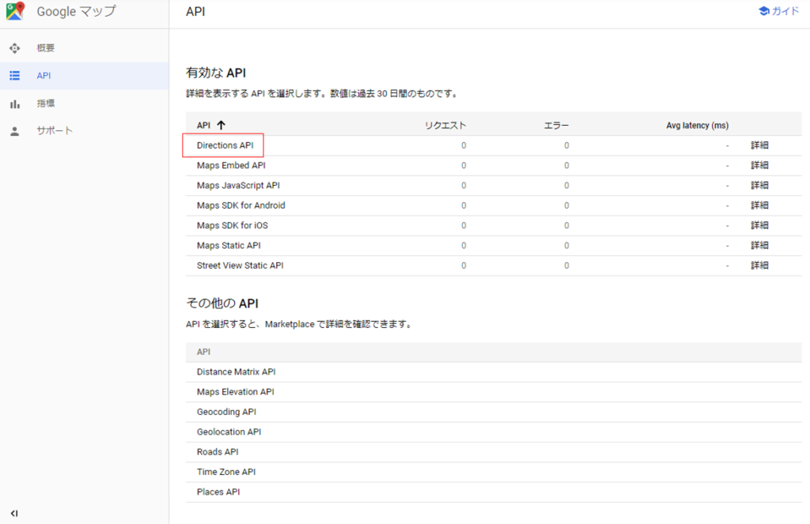
Task: Click 詳細 for Maps JavaScript API
Action: pyautogui.click(x=759, y=185)
